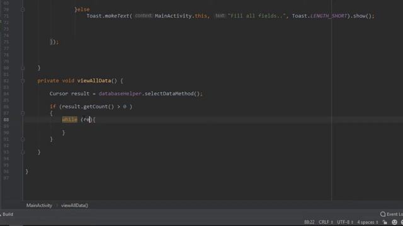This screenshot has width=403, height=226.
Task: Click Cursor type declaration on line 84
Action: click(59, 94)
